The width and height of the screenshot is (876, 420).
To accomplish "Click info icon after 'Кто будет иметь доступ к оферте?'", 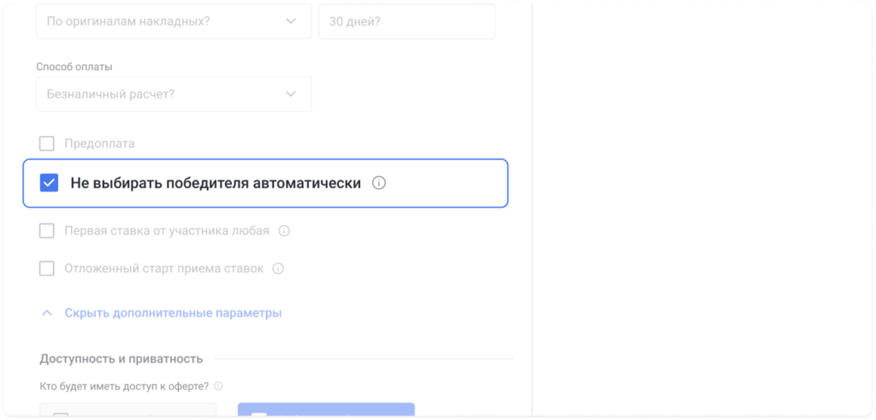I will pos(218,386).
